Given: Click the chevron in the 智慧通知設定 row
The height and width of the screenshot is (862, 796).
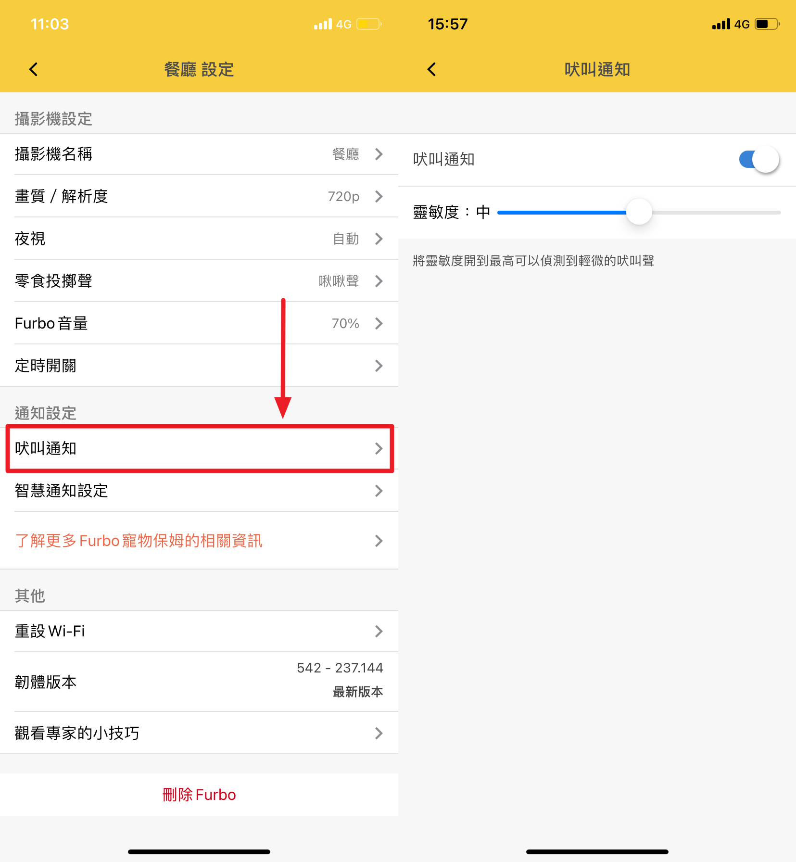Looking at the screenshot, I should pos(379,491).
